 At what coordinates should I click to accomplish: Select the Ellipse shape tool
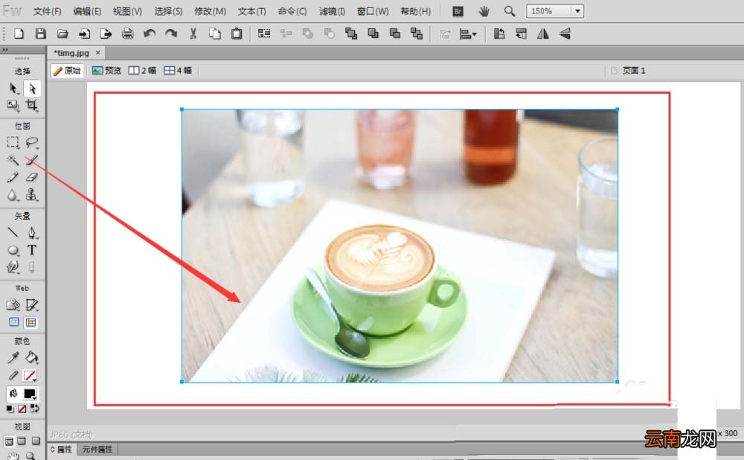[x=13, y=249]
